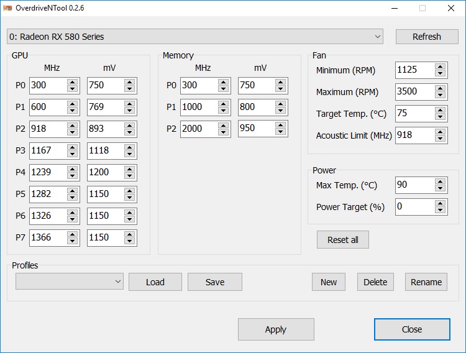Increase GPU P0 MHz with up arrow
Screen dimensions: 466x353
(72, 82)
